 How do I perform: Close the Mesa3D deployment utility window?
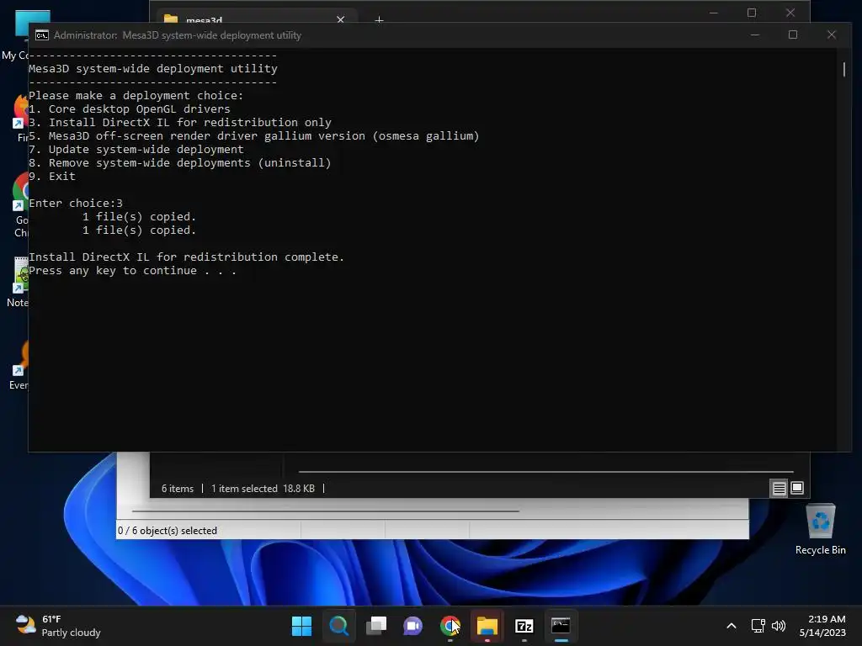[831, 34]
